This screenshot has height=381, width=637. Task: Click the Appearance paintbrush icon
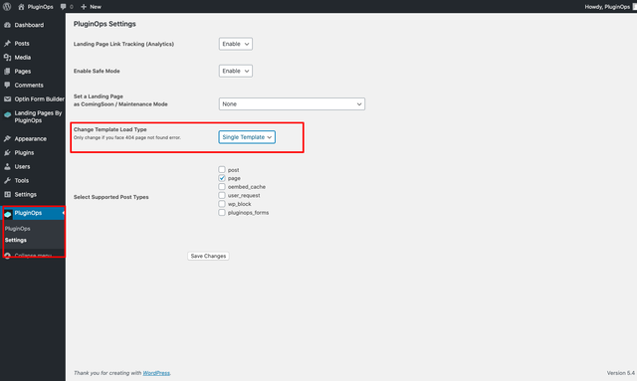tap(7, 138)
